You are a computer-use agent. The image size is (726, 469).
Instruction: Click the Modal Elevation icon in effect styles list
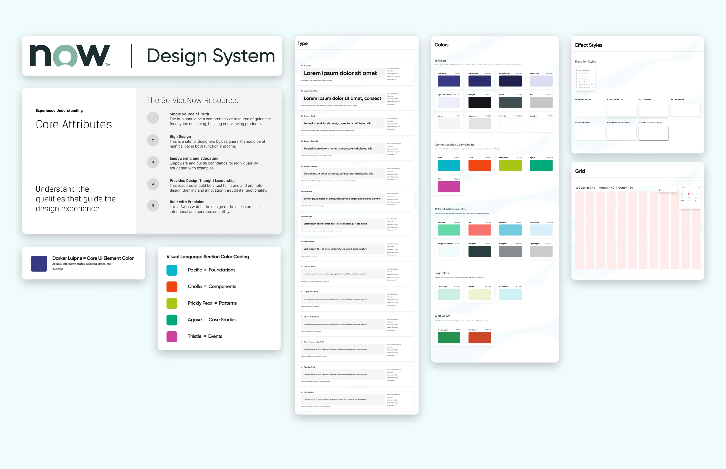pyautogui.click(x=577, y=76)
